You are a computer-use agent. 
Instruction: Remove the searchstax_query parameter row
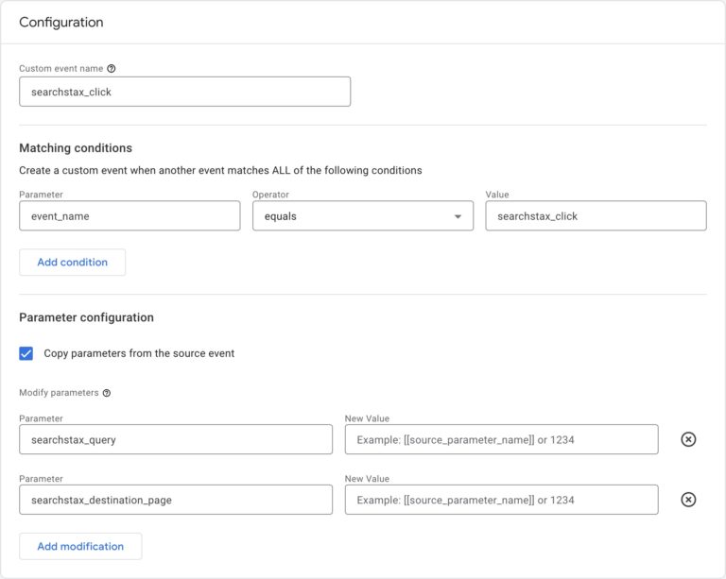click(688, 439)
